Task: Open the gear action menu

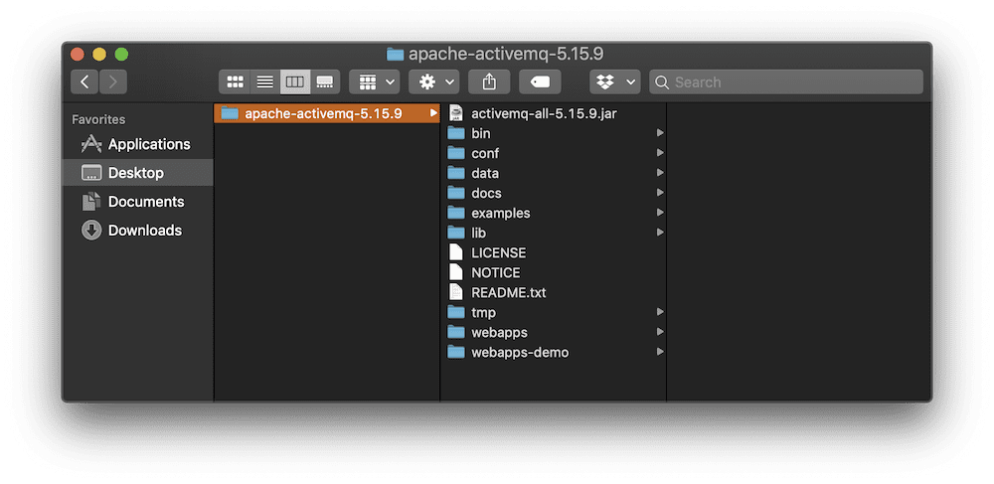Action: (434, 81)
